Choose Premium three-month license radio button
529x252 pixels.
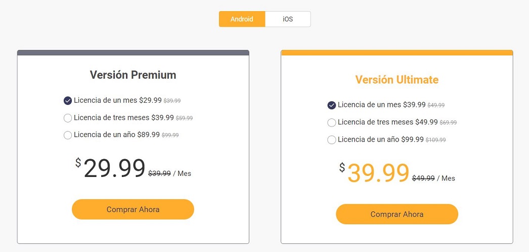pyautogui.click(x=68, y=118)
